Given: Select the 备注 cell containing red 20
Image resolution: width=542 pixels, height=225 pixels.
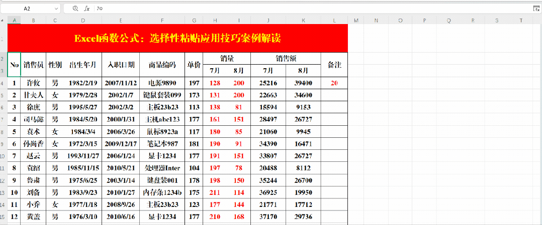Looking at the screenshot, I should coord(334,83).
